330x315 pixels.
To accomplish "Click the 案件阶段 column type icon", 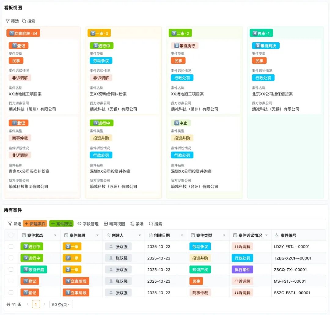I will [66, 235].
